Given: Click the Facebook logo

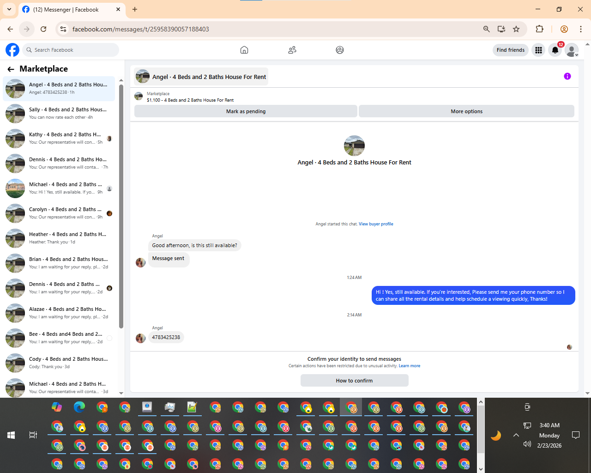Looking at the screenshot, I should [12, 50].
